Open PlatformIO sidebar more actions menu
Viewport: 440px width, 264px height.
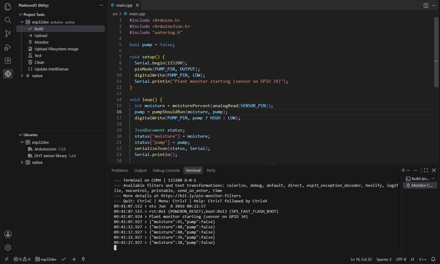pos(101,5)
